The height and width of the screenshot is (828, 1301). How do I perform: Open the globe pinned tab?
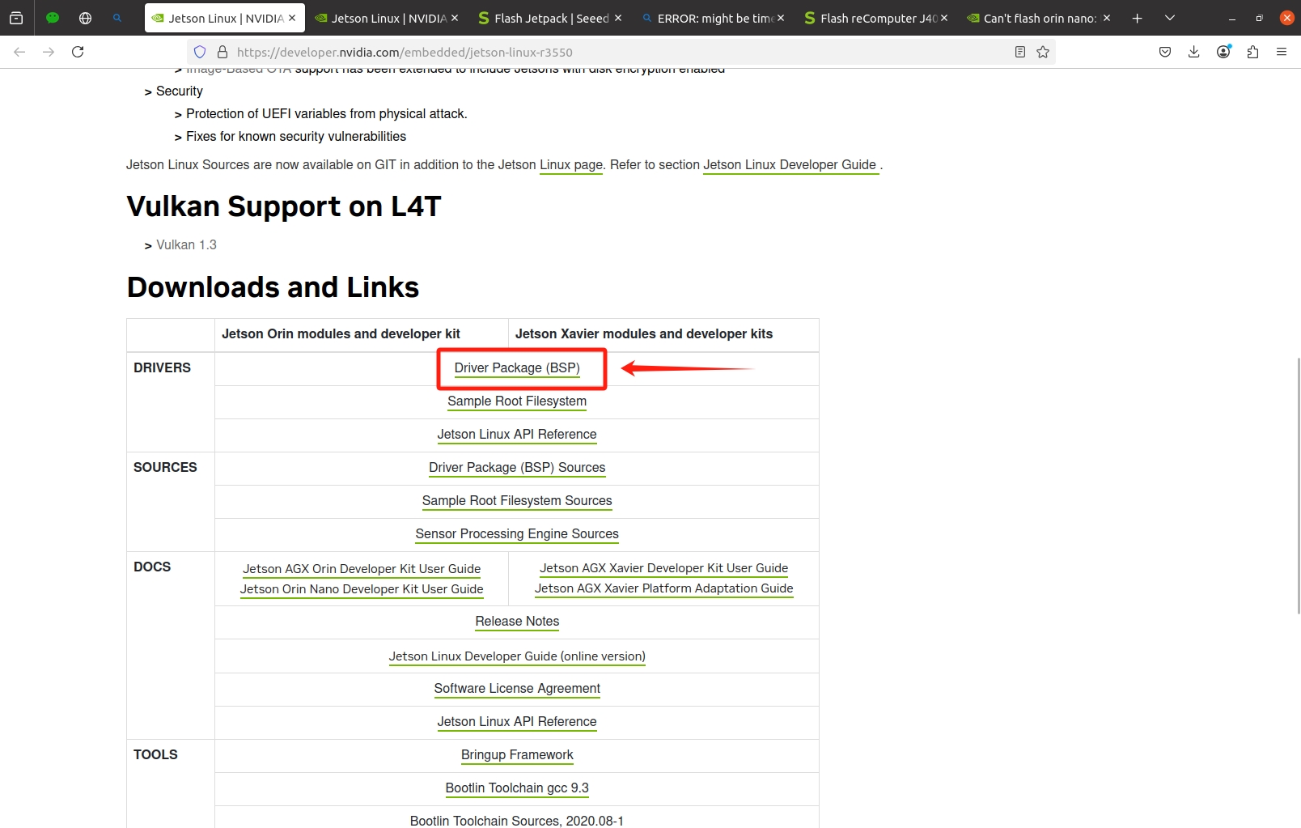85,18
